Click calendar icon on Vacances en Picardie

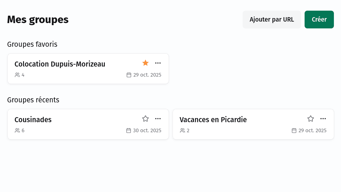pyautogui.click(x=294, y=130)
